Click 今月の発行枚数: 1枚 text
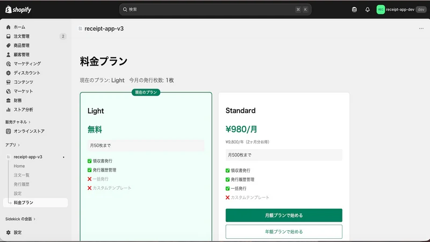430x242 pixels. (x=152, y=80)
